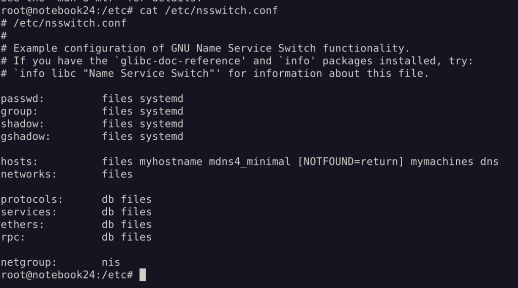Click the '# /etc/nsswitch.conf' comment line
The width and height of the screenshot is (518, 288).
click(x=64, y=23)
